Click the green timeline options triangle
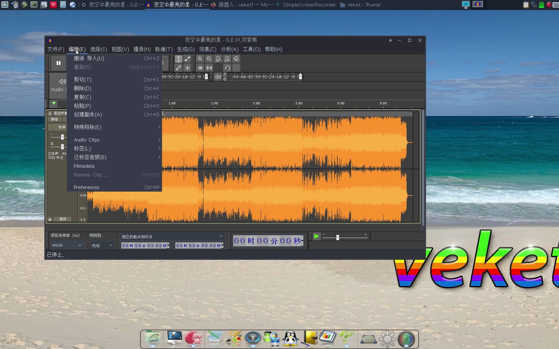This screenshot has height=349, width=559. (x=54, y=103)
